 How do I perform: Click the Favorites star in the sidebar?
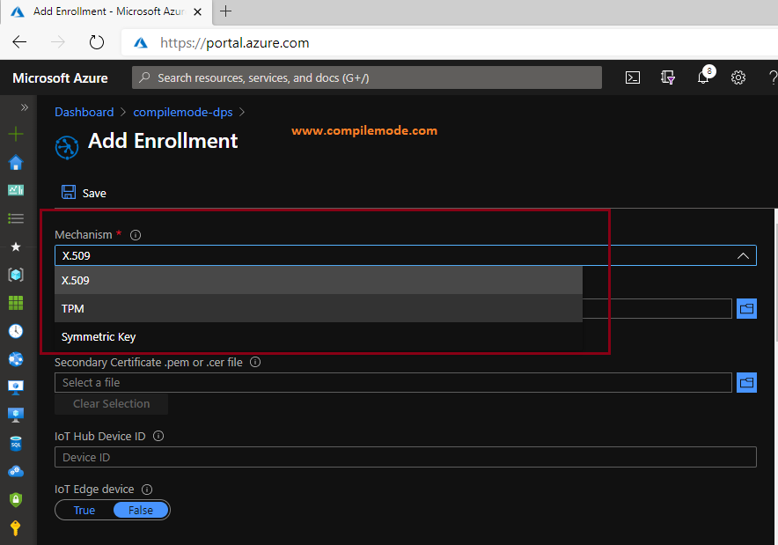click(17, 247)
